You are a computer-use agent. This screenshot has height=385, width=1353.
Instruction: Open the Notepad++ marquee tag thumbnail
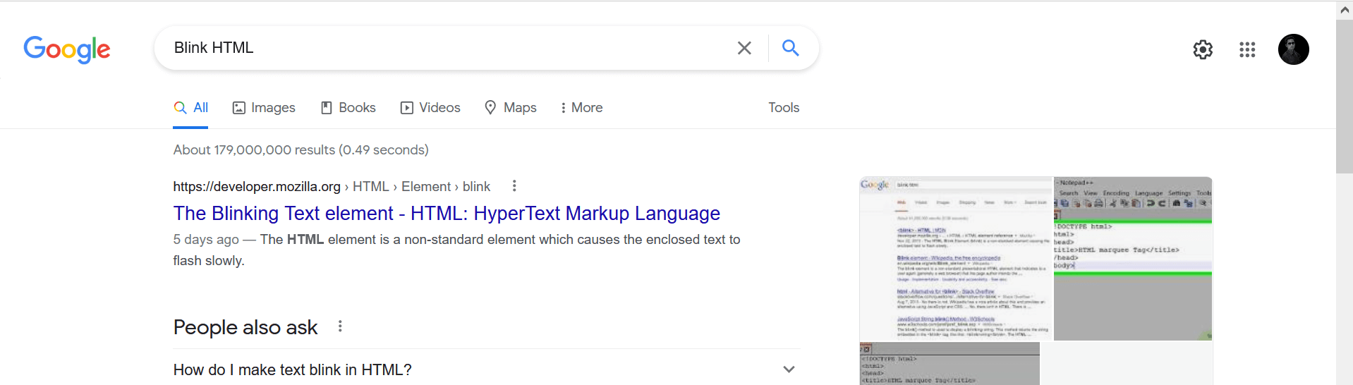pos(1133,259)
